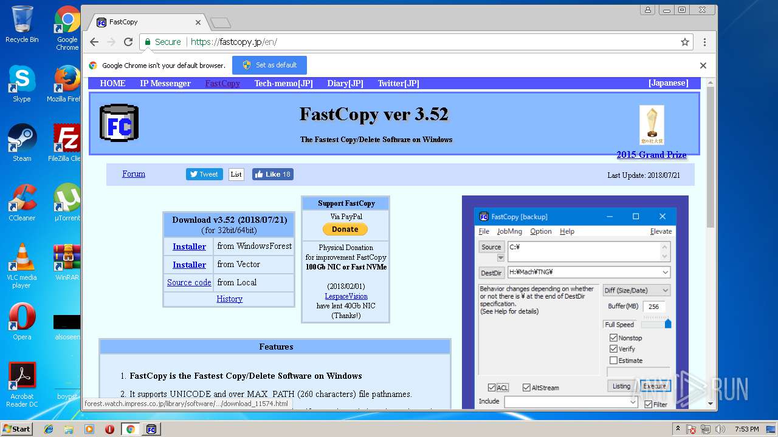Open a new Chrome tab
This screenshot has width=778, height=437.
point(220,22)
